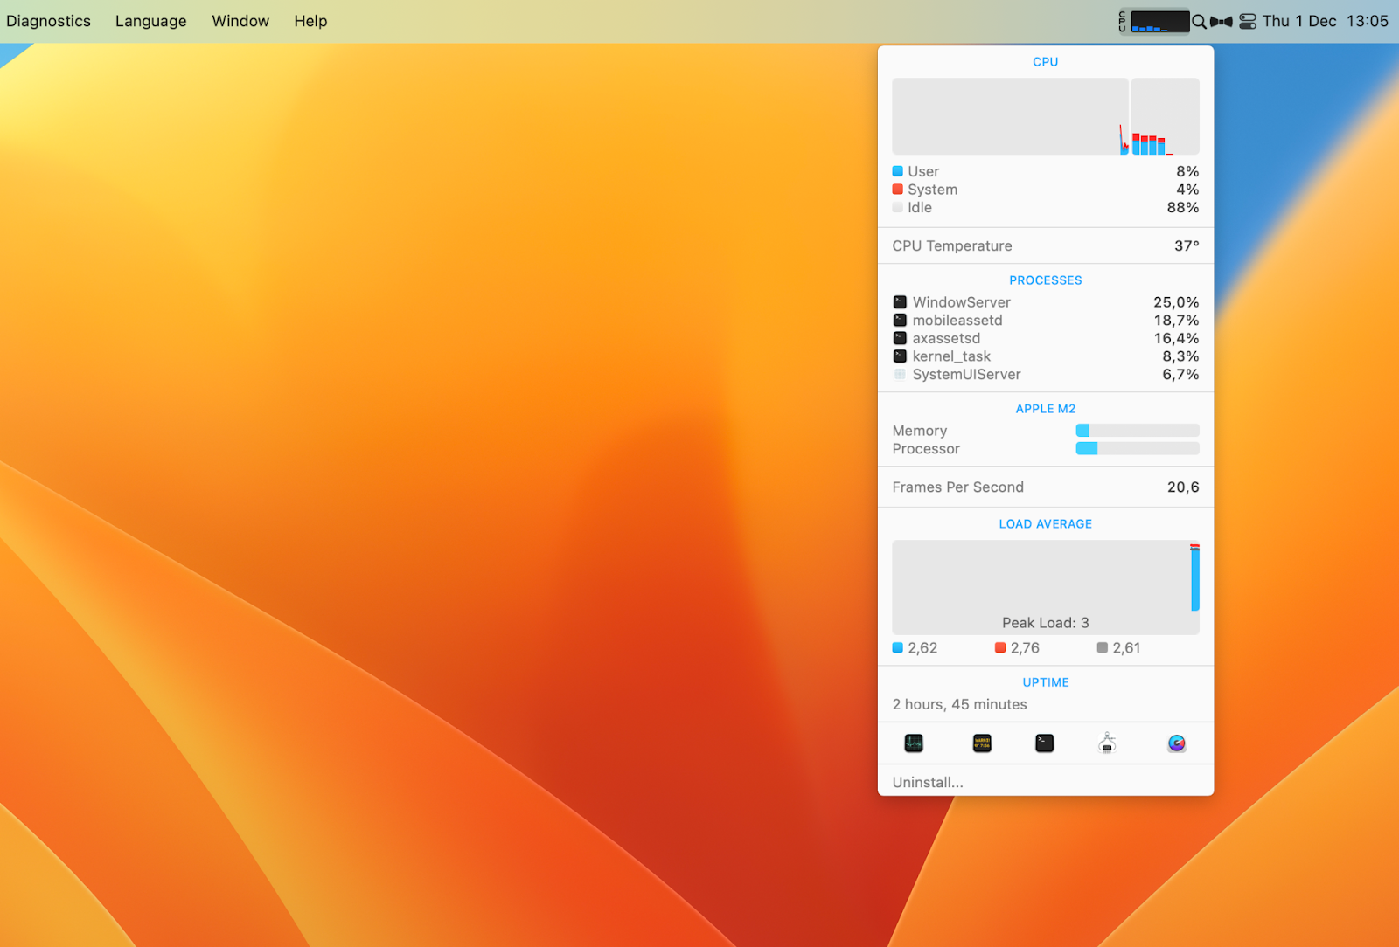Image resolution: width=1399 pixels, height=947 pixels.
Task: Click the SystemUIServer process icon
Action: point(900,374)
